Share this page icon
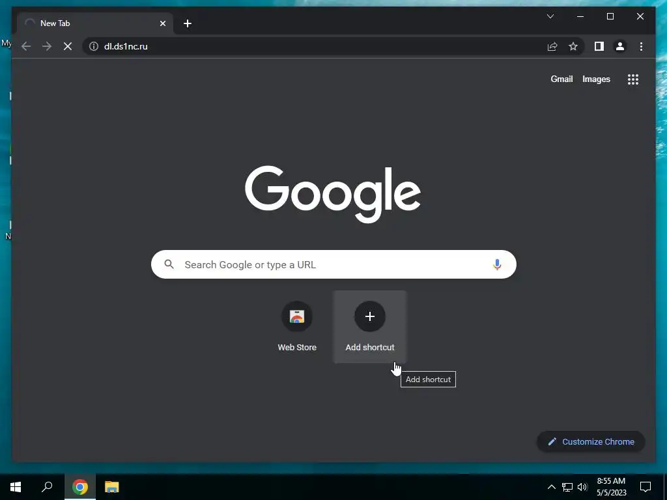The height and width of the screenshot is (500, 667). point(552,46)
